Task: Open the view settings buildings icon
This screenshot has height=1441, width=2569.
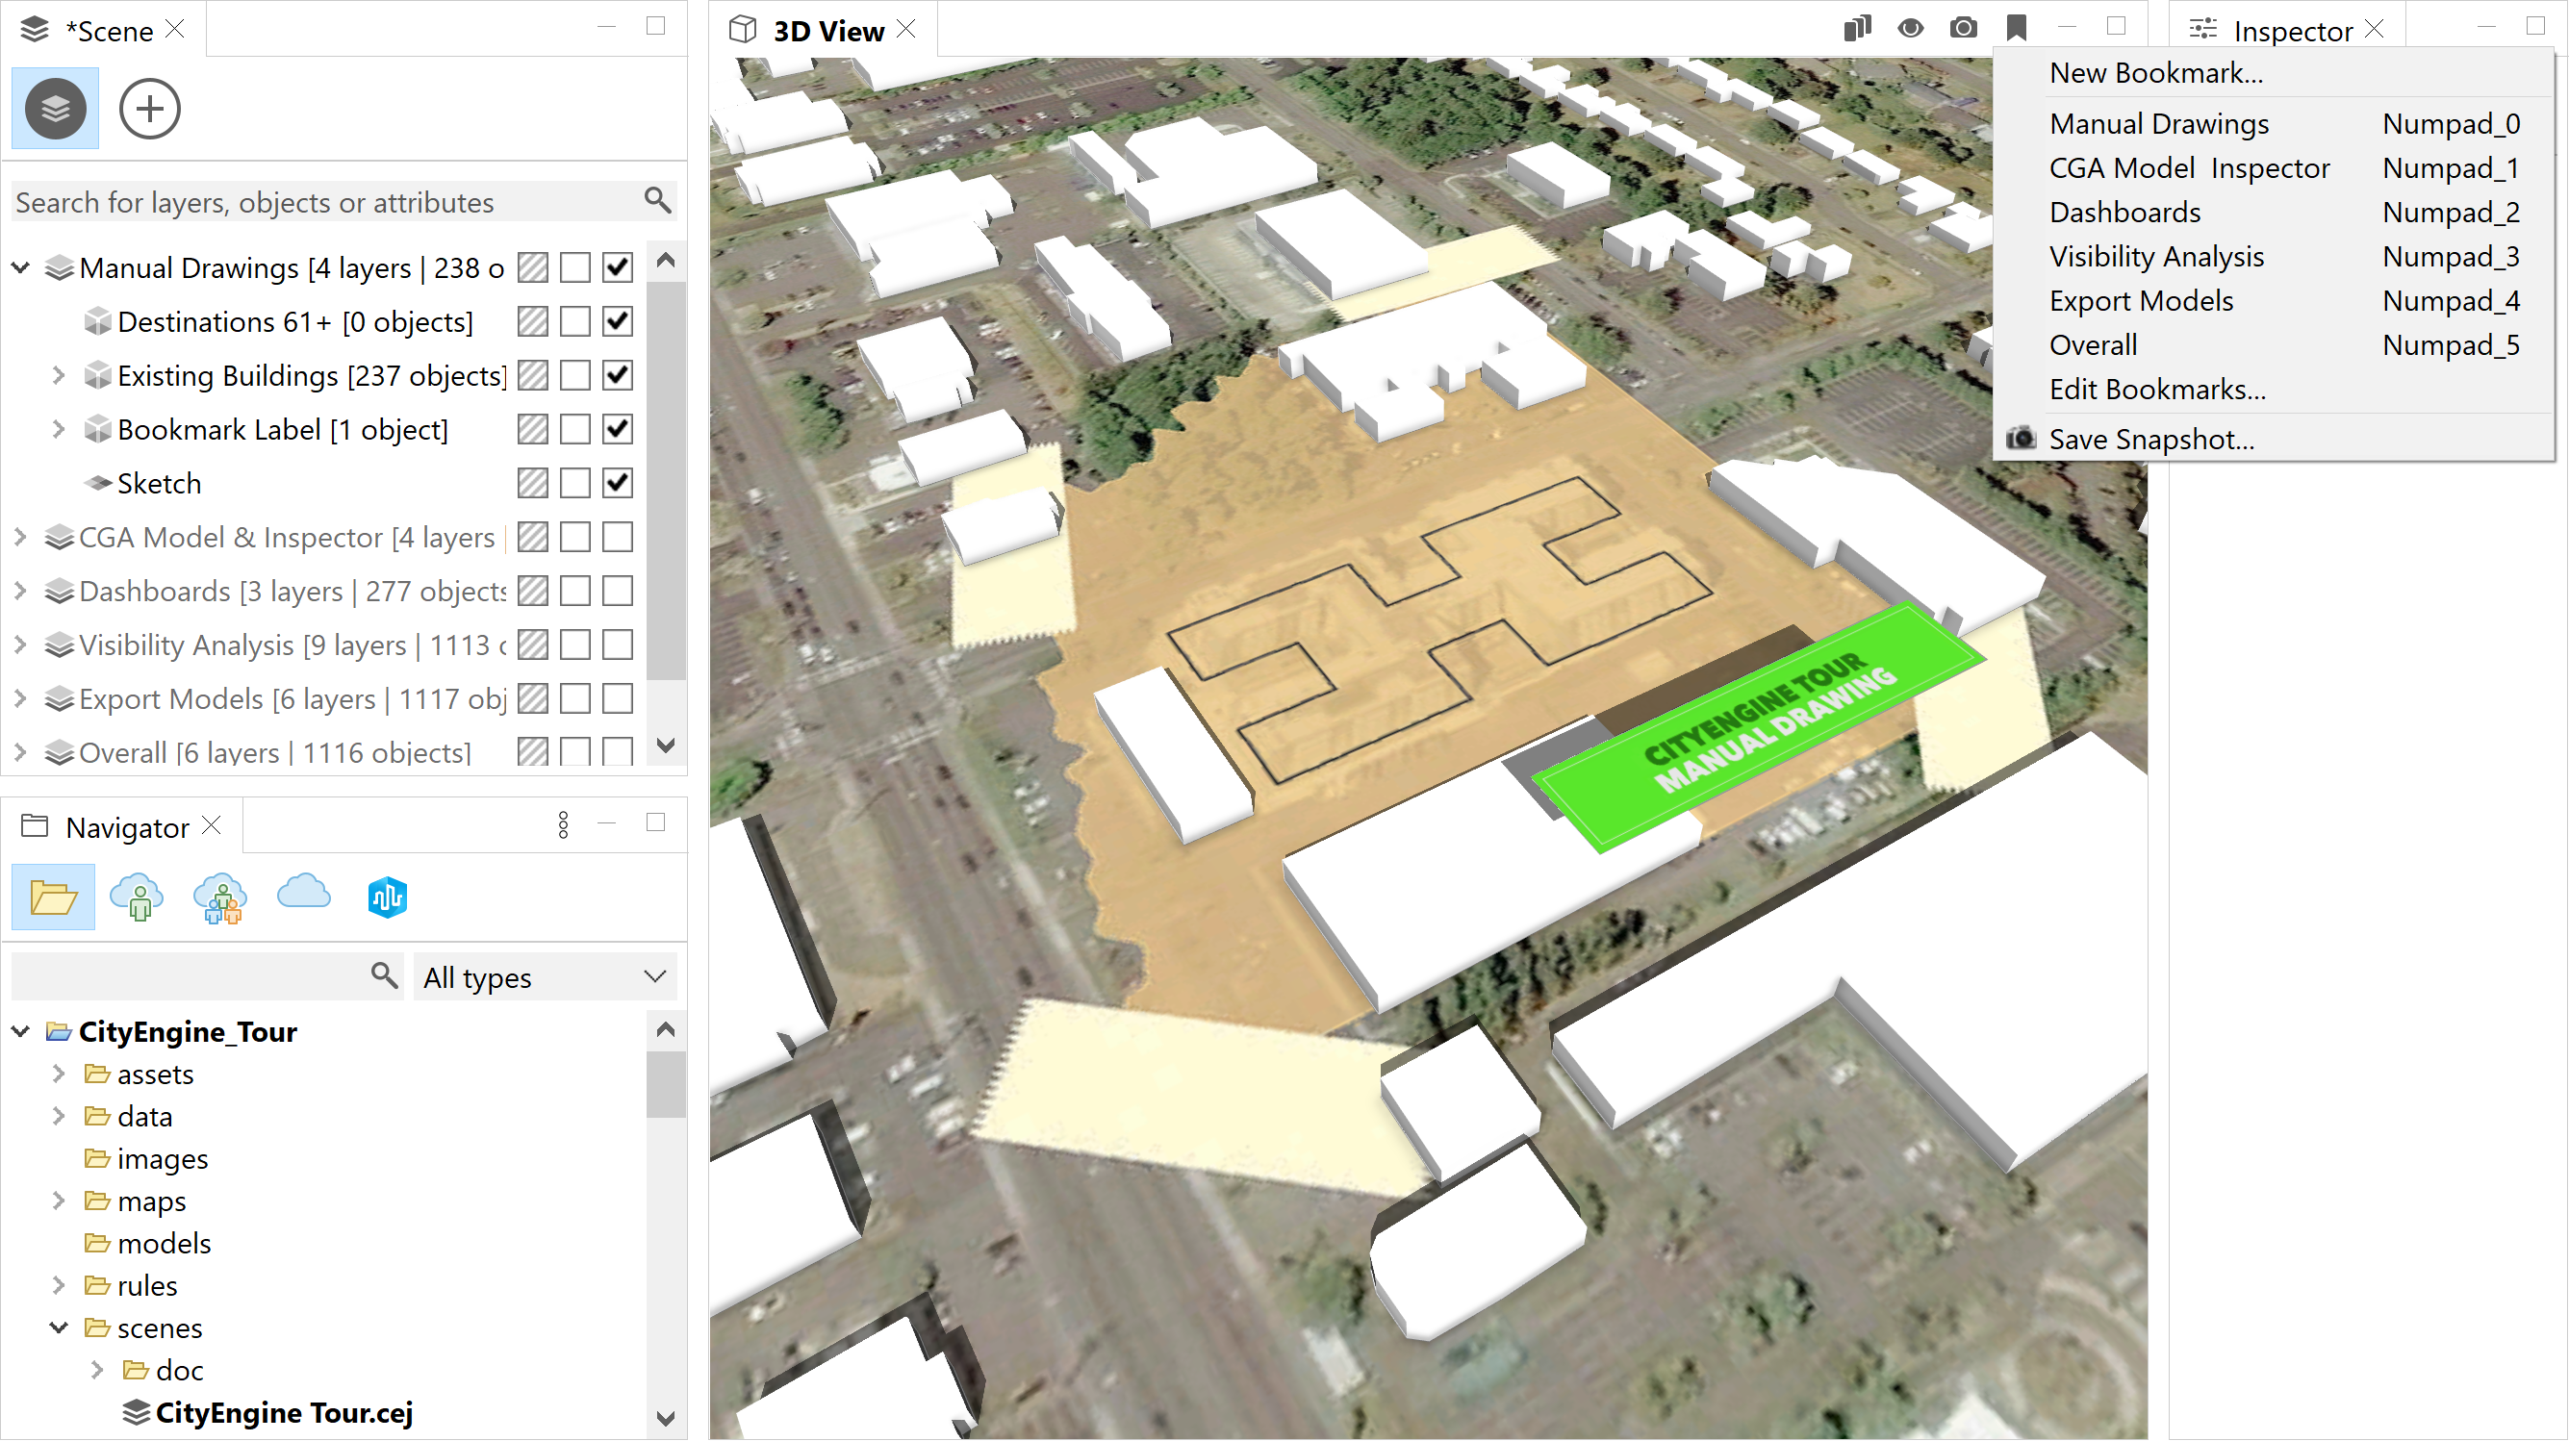Action: point(1857,28)
